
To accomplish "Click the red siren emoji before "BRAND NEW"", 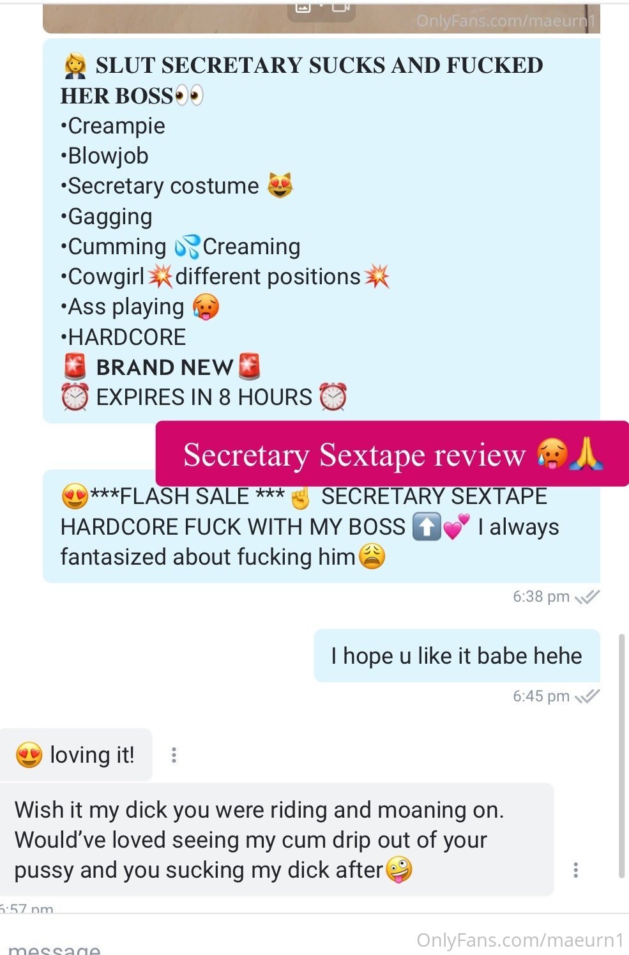I will 75,367.
